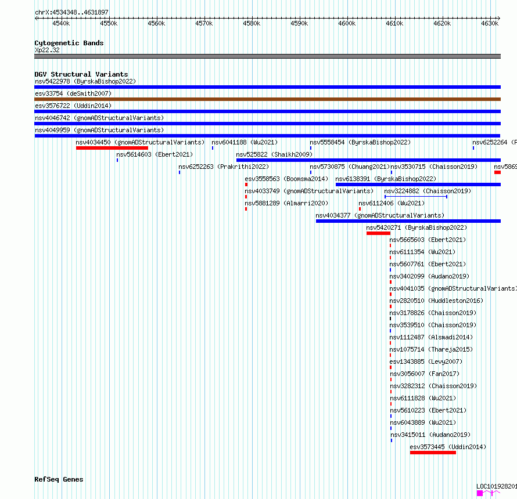Image resolution: width=517 pixels, height=499 pixels.
Task: Click the esv3573445 (Uddin2014) label
Action: tap(448, 447)
